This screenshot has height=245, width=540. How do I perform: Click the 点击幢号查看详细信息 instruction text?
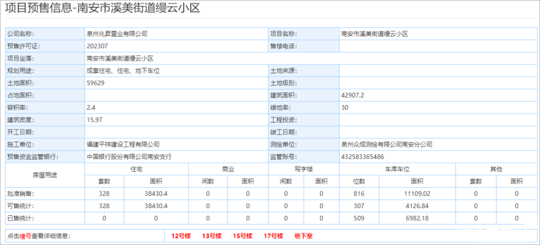point(39,236)
